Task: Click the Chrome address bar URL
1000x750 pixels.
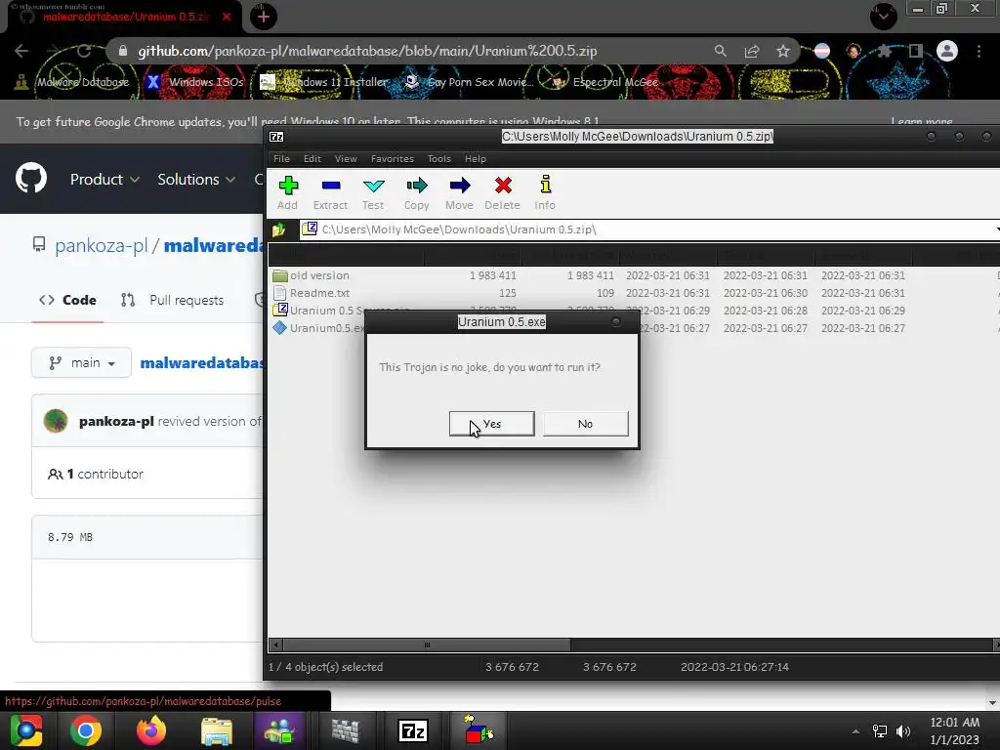Action: (367, 51)
